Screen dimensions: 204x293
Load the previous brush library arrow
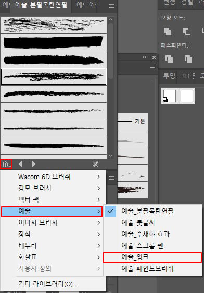(x=21, y=164)
